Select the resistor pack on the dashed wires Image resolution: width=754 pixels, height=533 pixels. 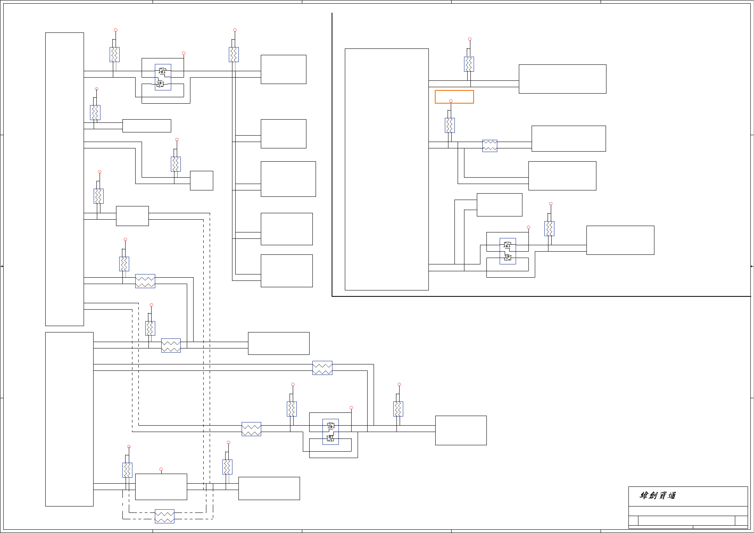click(164, 516)
